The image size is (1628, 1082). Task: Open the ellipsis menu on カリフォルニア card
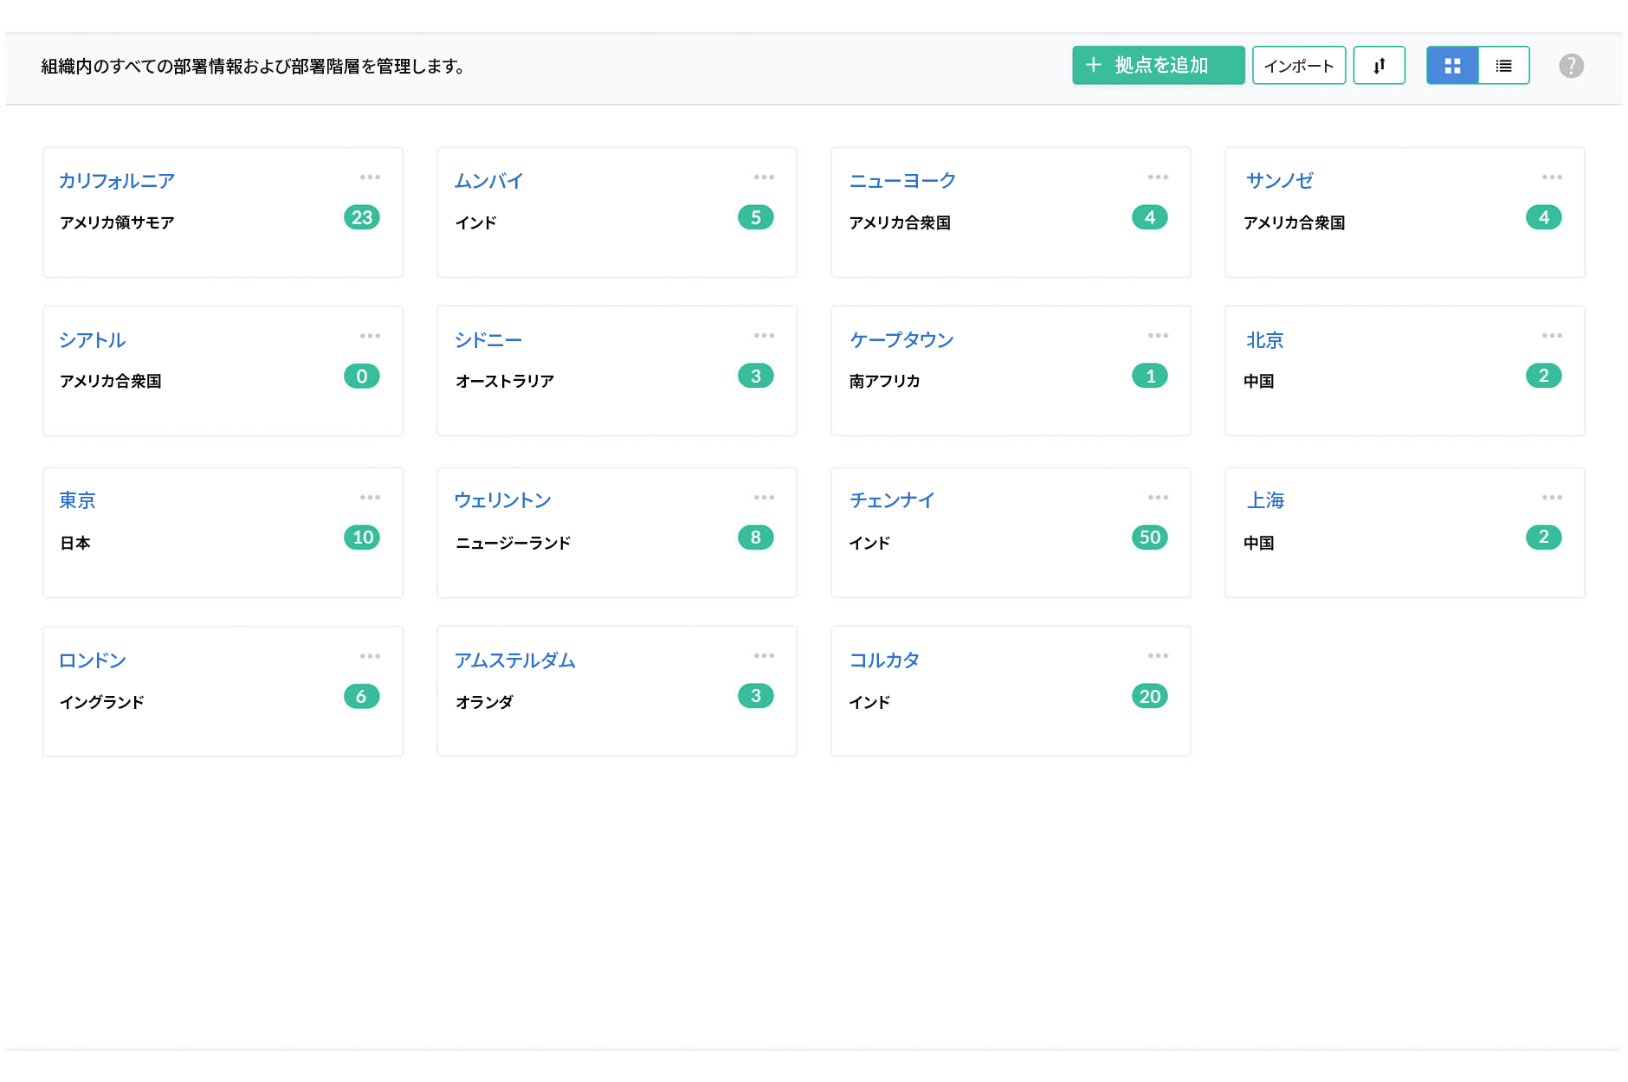(x=371, y=177)
